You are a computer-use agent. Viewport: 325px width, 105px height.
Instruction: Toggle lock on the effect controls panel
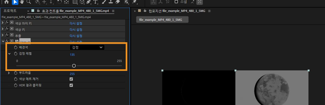(x=38, y=11)
